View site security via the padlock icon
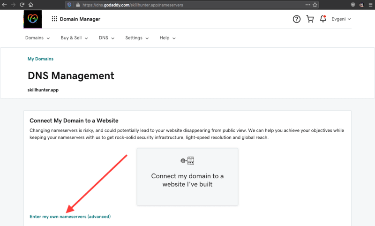375x226 pixels. click(x=78, y=5)
